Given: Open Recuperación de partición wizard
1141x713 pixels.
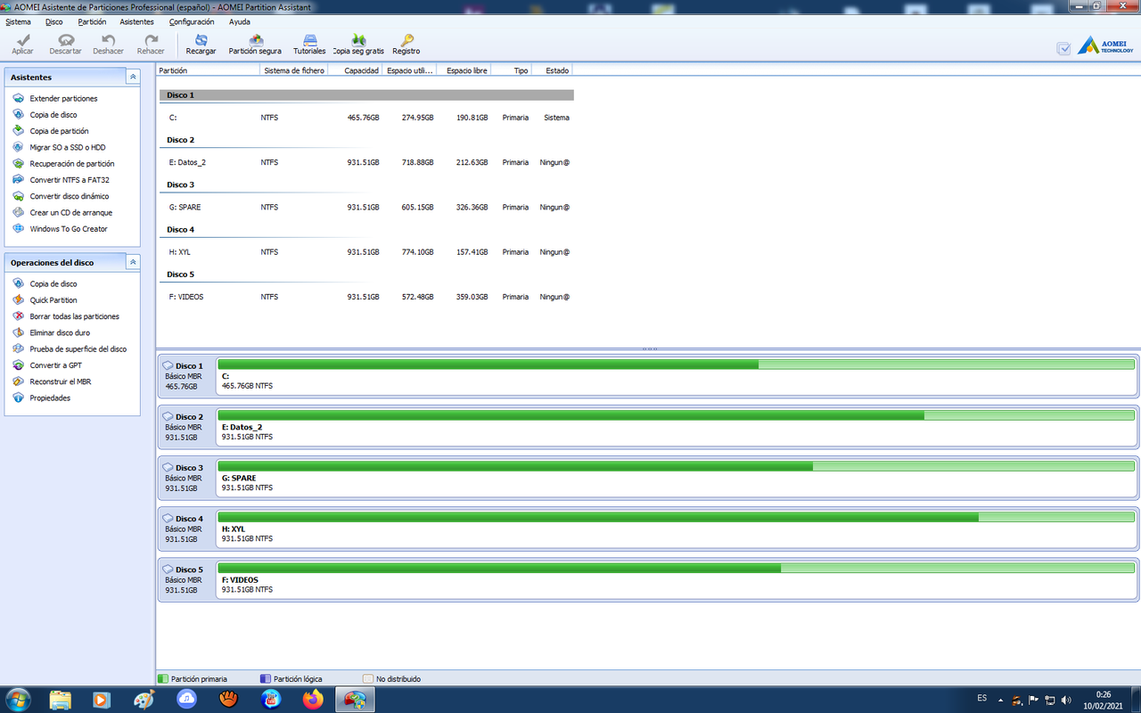Looking at the screenshot, I should pyautogui.click(x=72, y=164).
